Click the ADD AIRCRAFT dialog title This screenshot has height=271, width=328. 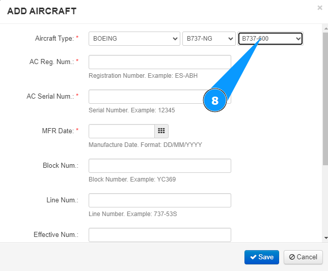(x=42, y=11)
